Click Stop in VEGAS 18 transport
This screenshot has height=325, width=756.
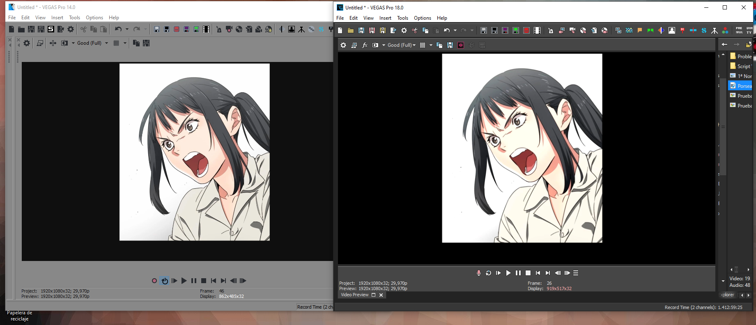tap(528, 273)
